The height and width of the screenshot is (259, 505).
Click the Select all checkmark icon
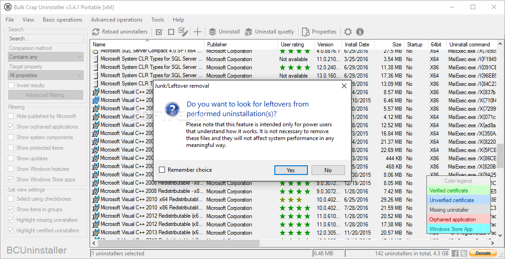[x=159, y=32]
